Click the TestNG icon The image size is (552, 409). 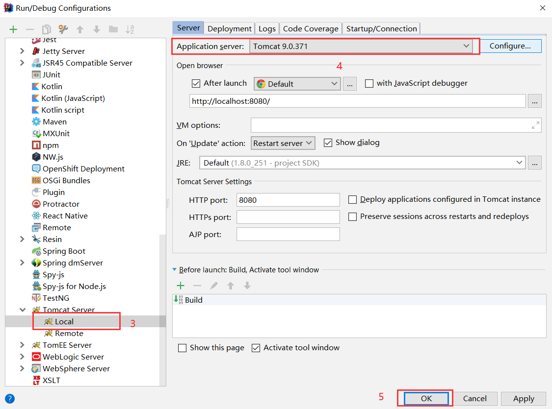(x=36, y=298)
